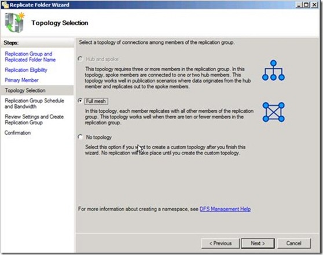Click the Confirmation step

(17, 133)
